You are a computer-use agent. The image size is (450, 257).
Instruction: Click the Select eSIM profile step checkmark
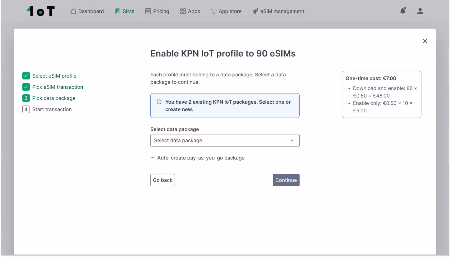point(26,76)
